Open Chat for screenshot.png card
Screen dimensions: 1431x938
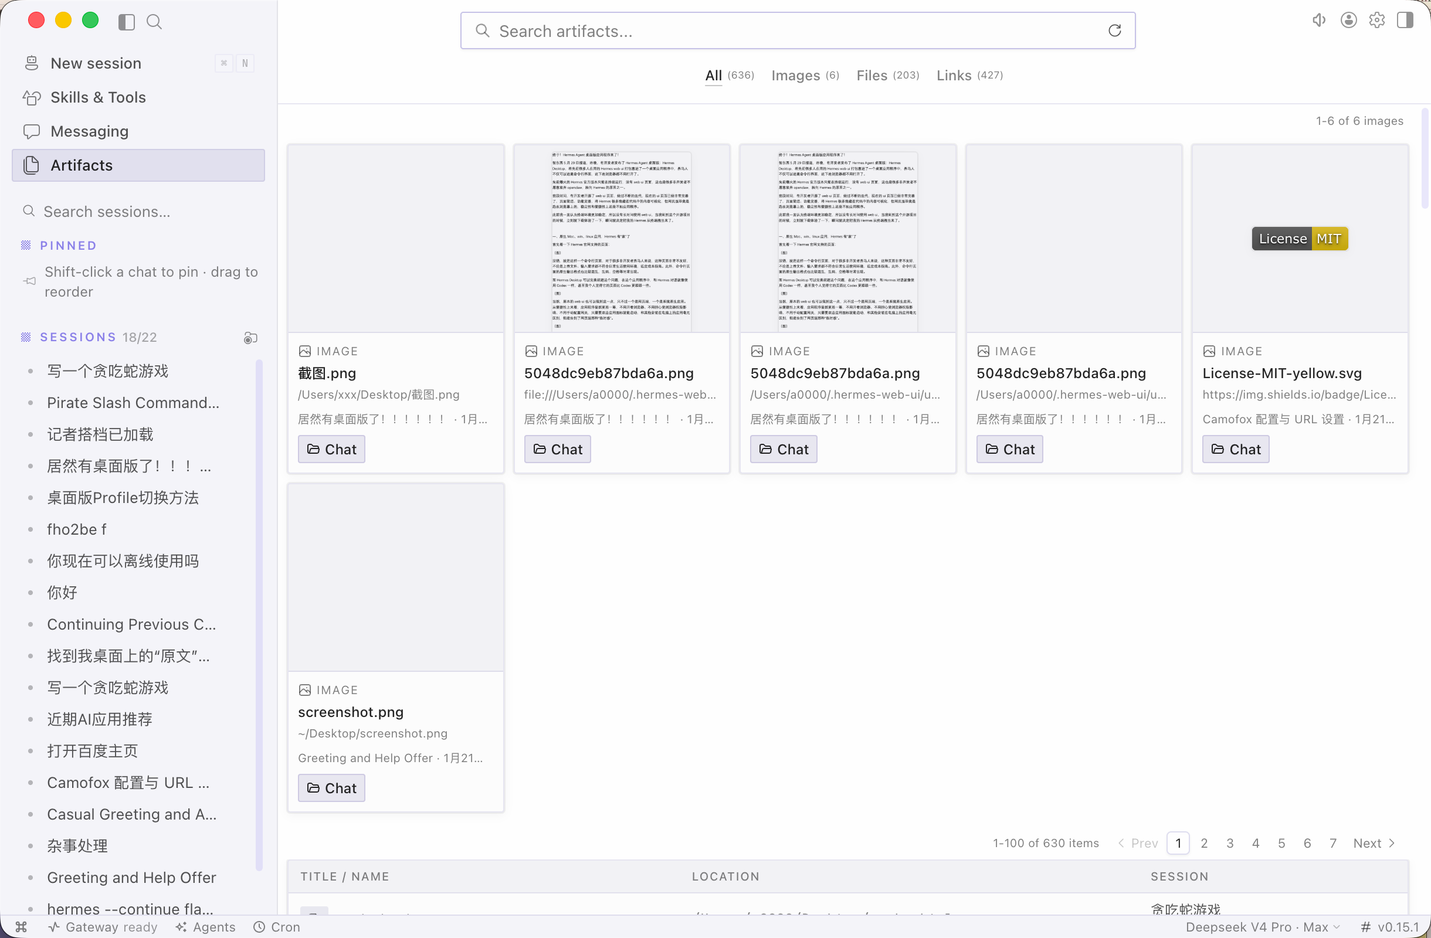click(x=331, y=788)
